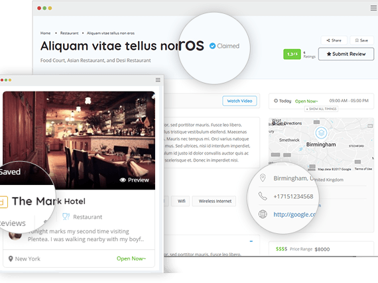Open hamburger menu of the small window
This screenshot has width=378, height=283.
158,80
